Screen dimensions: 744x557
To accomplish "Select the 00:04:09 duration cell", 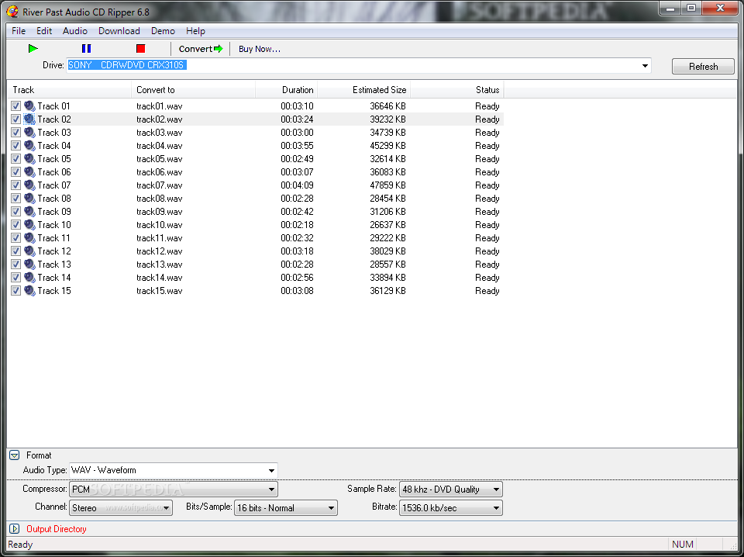I will pos(297,185).
